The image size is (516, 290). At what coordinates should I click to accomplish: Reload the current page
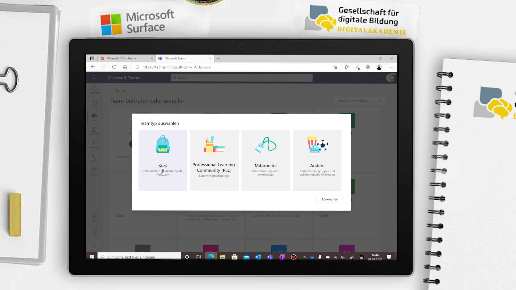[x=114, y=67]
